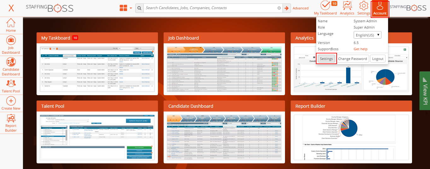Click the System Admin name text
Image resolution: width=430 pixels, height=169 pixels.
365,21
